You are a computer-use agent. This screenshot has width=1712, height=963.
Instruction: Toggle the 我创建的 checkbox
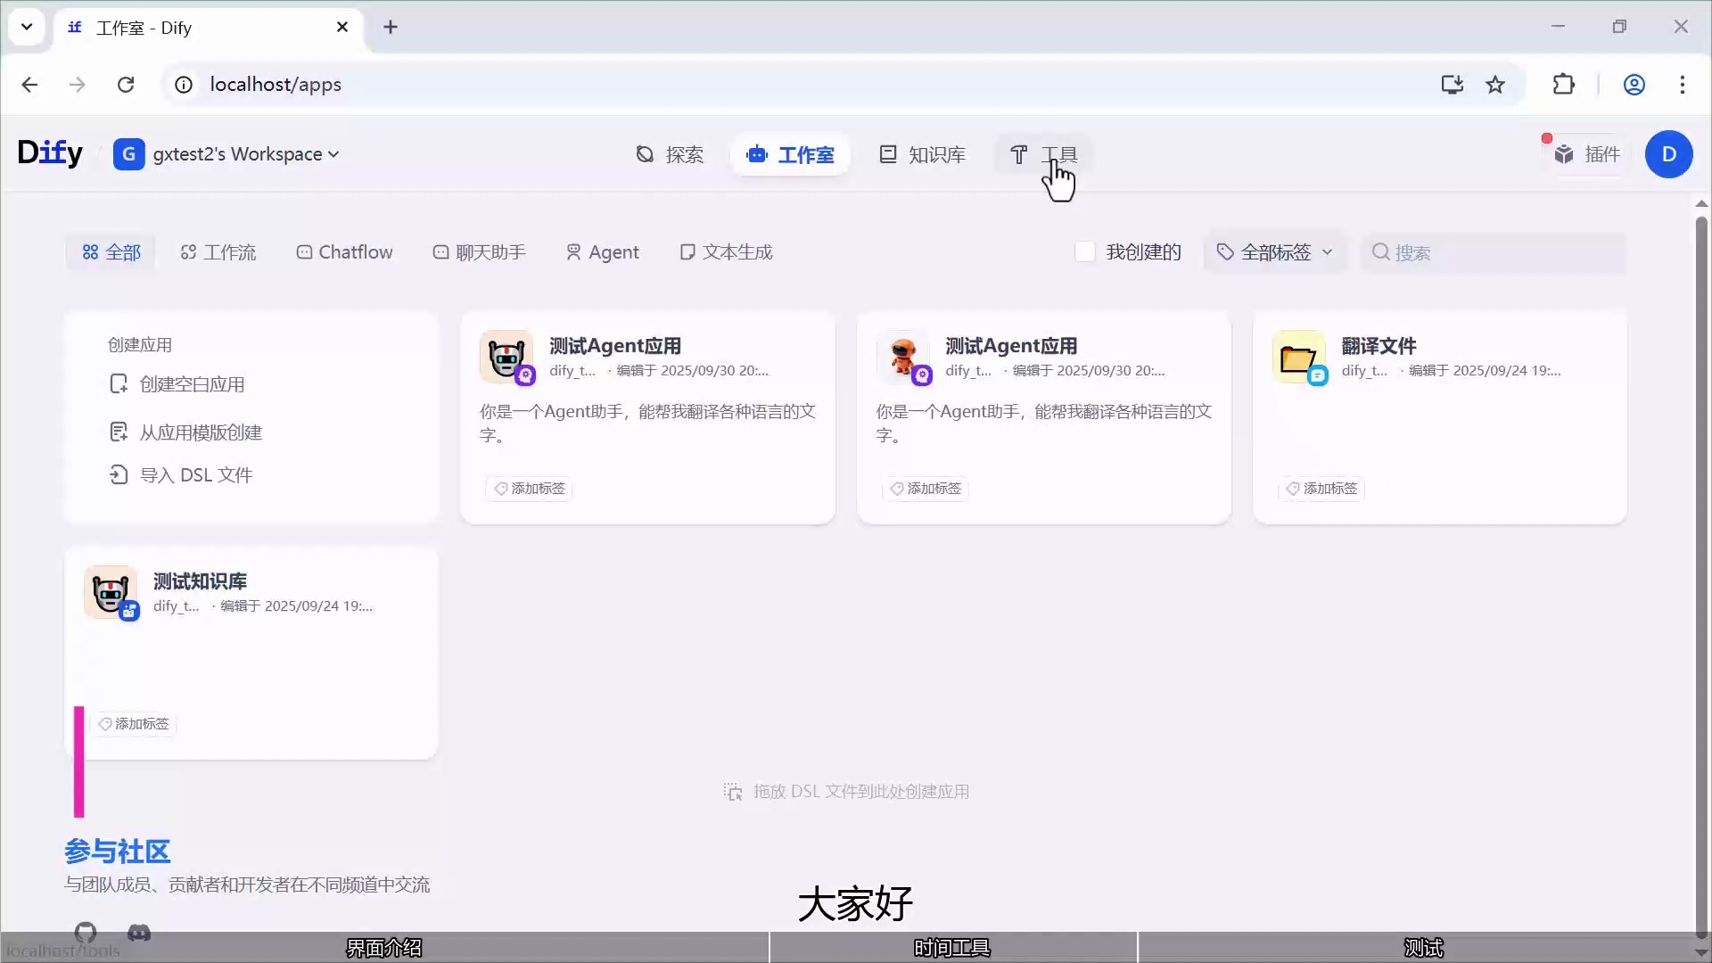[x=1085, y=252]
